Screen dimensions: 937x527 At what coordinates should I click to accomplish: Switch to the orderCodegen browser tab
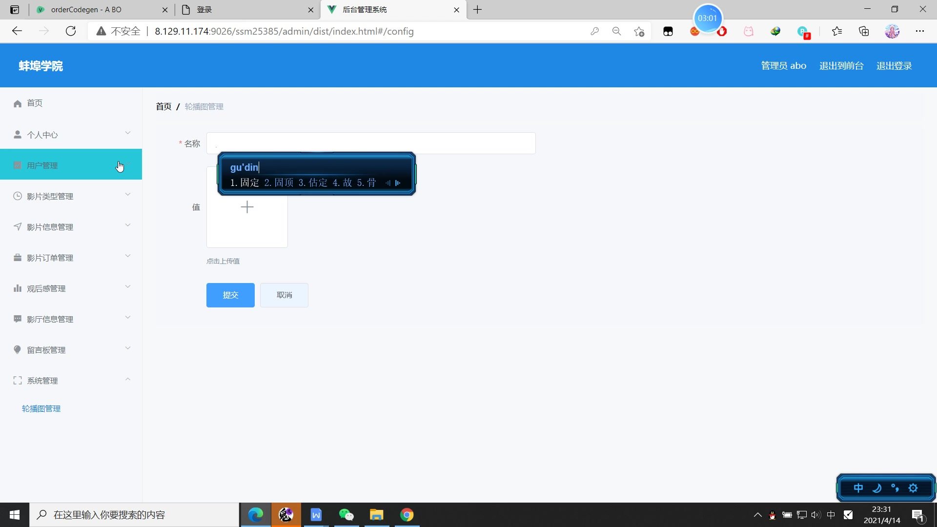click(x=86, y=10)
